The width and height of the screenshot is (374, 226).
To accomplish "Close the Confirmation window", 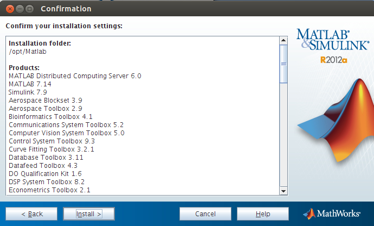I will pyautogui.click(x=8, y=9).
